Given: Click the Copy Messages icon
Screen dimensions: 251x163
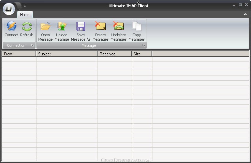Looking at the screenshot, I should click(137, 26).
